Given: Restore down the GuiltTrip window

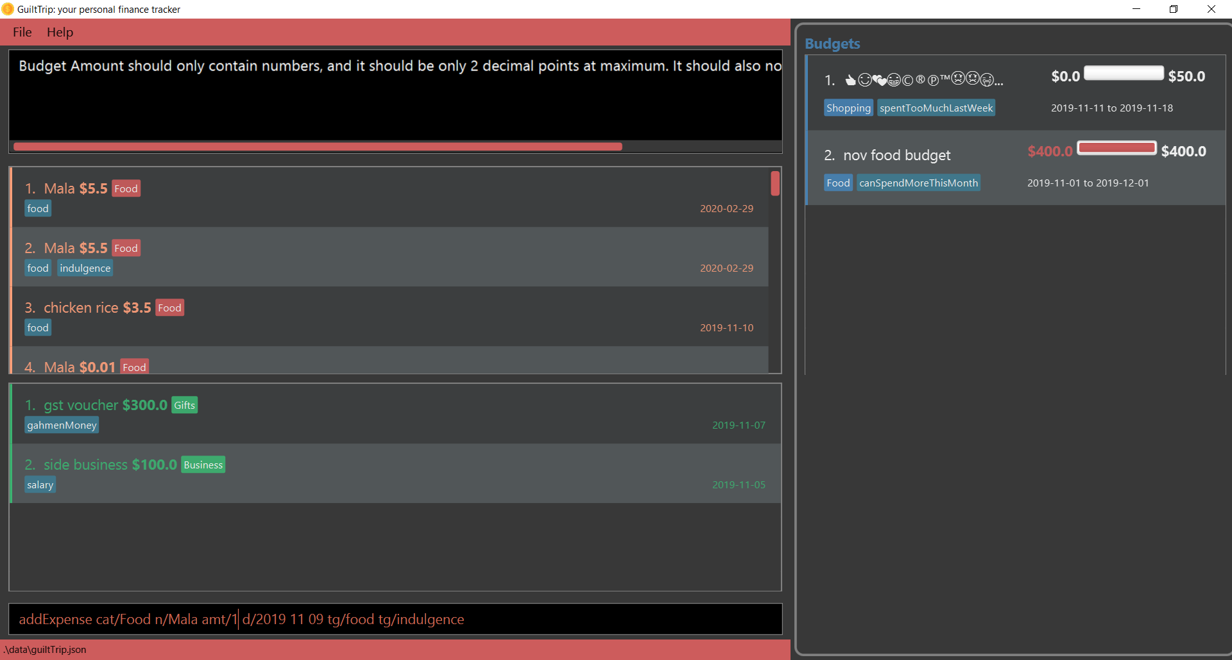Looking at the screenshot, I should [1174, 9].
